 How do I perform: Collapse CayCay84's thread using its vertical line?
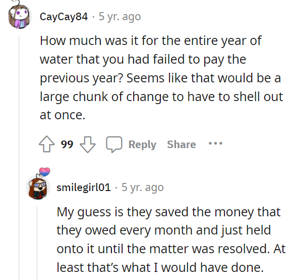[19, 158]
